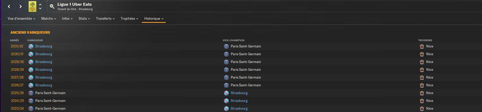Image resolution: width=482 pixels, height=112 pixels.
Task: Click PSG crest in 2031/32 vice-champion row
Action: tap(226, 46)
